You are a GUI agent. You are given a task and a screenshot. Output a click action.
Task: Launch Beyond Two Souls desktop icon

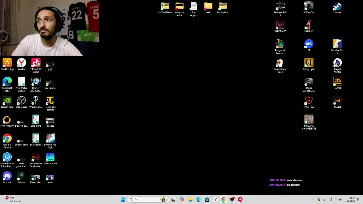(x=50, y=141)
